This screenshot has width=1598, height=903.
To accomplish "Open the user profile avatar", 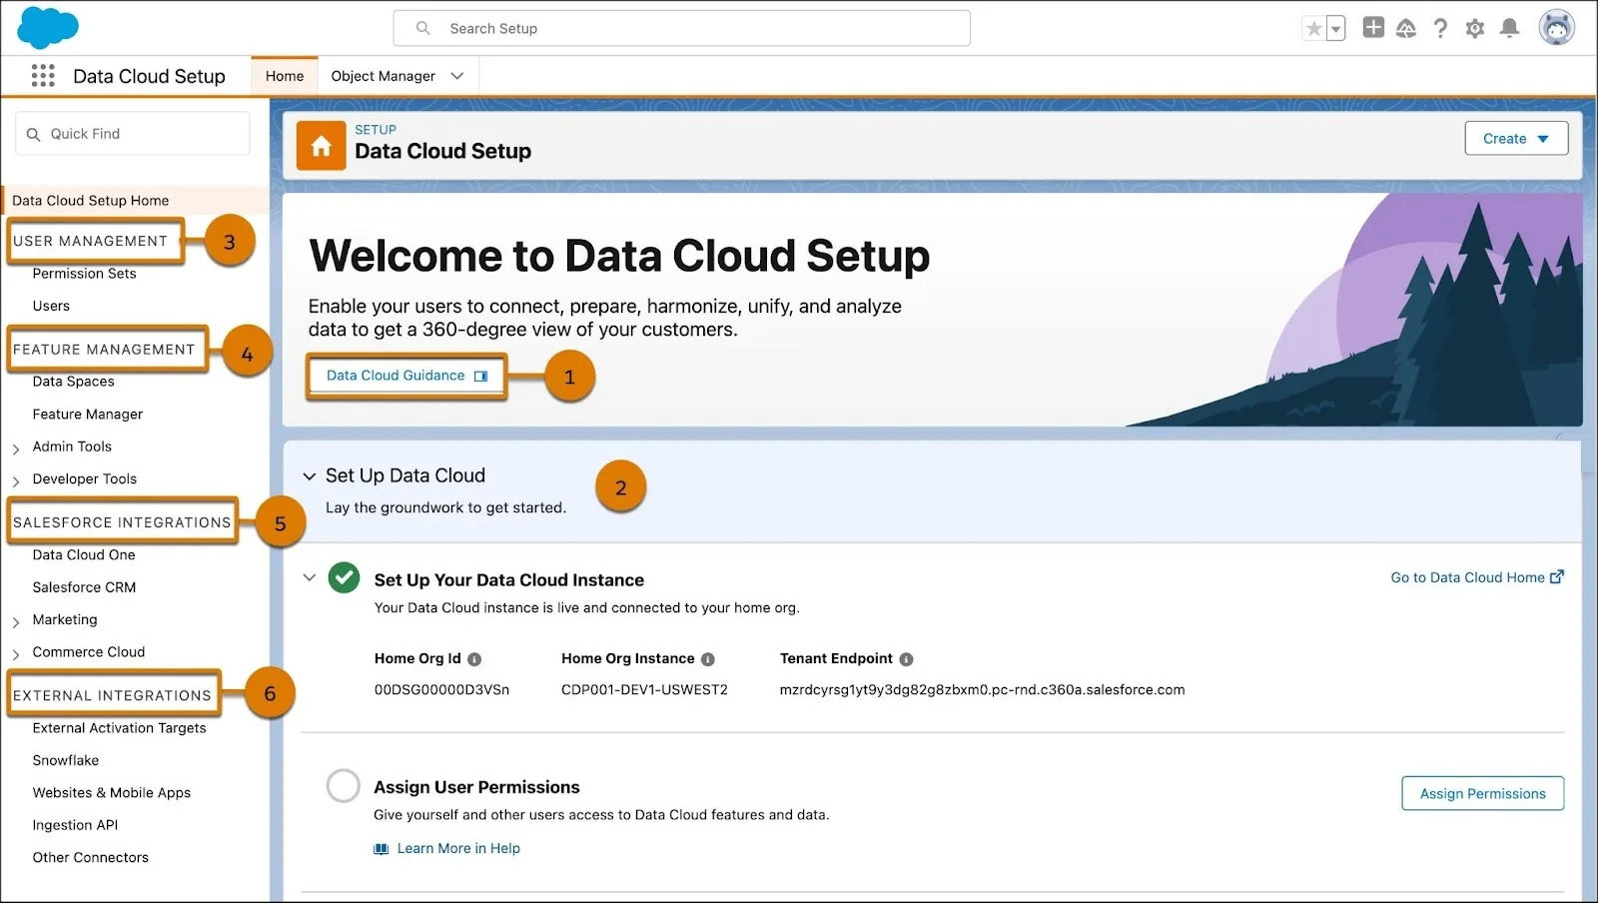I will 1556,28.
